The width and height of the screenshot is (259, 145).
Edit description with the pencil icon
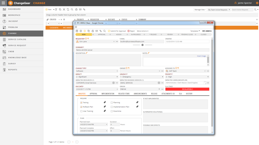pos(87,53)
